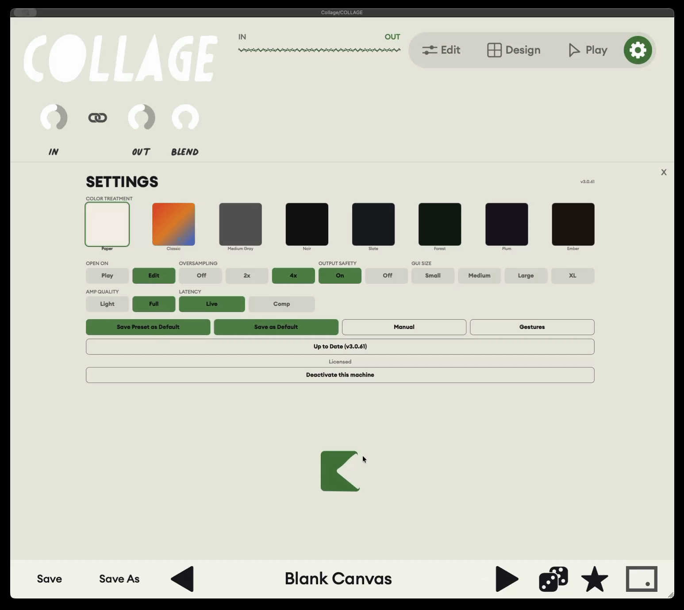
Task: Select the Medium Gray color treatment
Action: [x=240, y=224]
